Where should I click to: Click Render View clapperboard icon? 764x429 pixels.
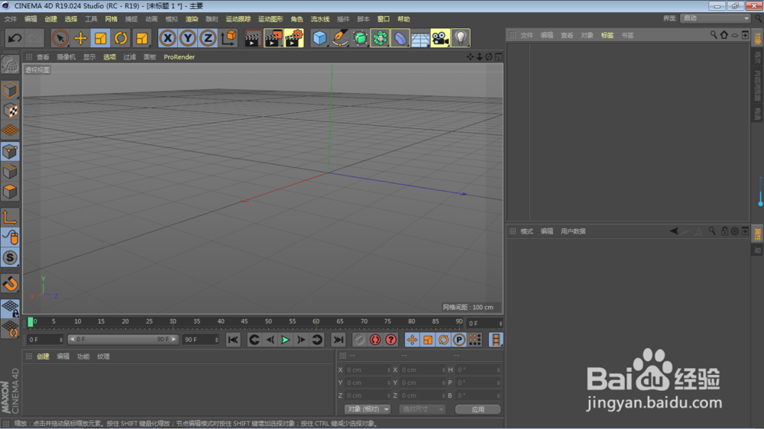tap(252, 38)
